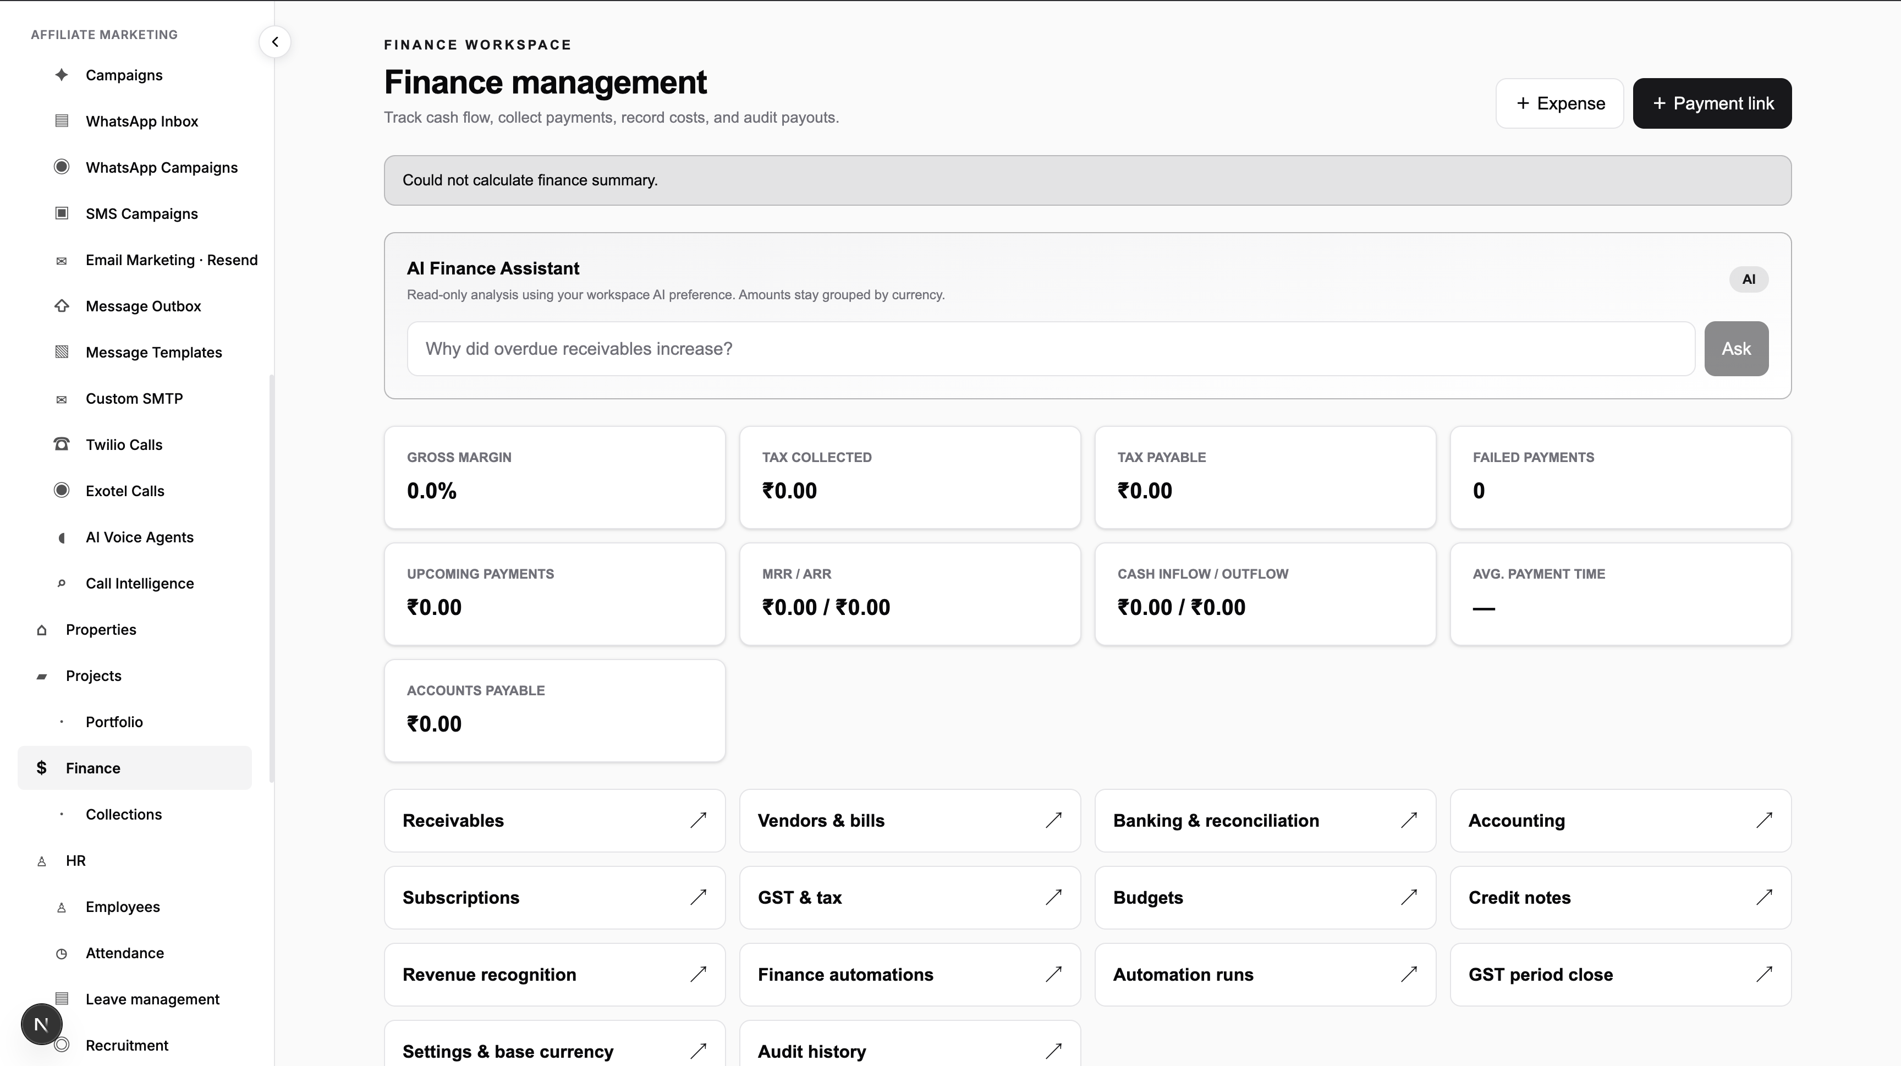The image size is (1901, 1066).
Task: Open Campaigns via its sparkle icon
Action: click(x=62, y=75)
